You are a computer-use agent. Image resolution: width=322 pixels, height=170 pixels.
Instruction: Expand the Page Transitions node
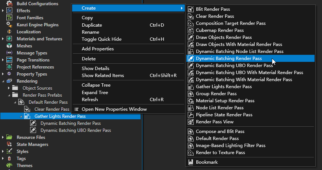(3, 60)
